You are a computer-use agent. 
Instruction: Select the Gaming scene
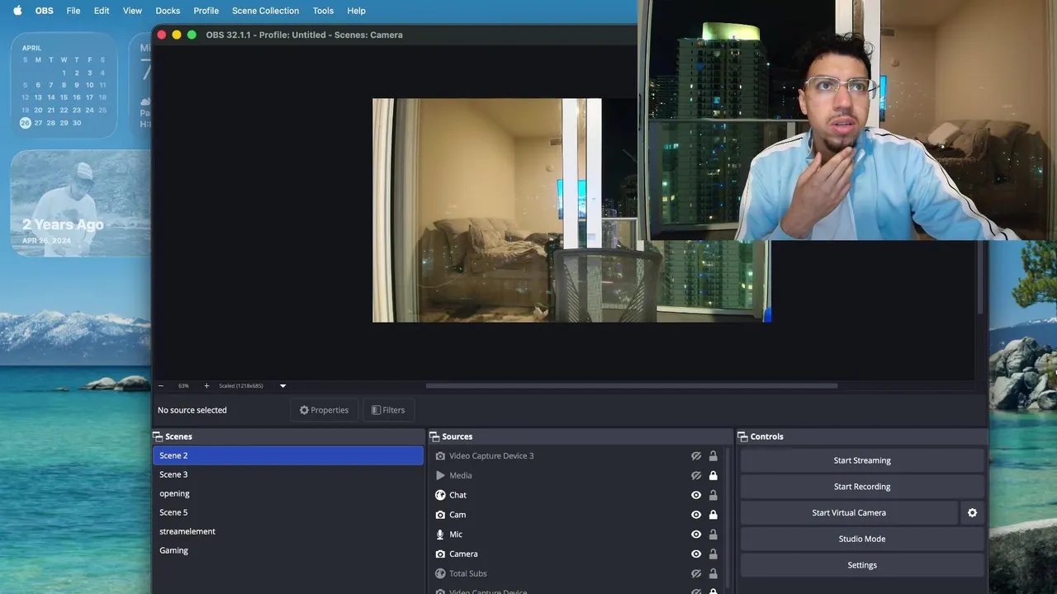pos(288,550)
